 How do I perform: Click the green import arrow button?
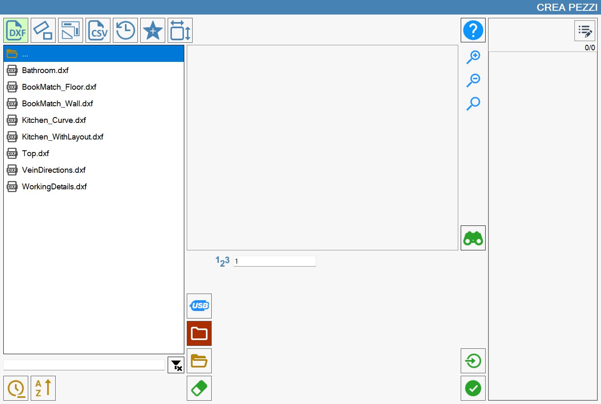point(473,361)
